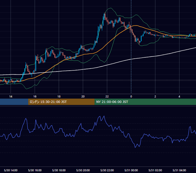
Task: Click hour label 20 on price axis
Action: (x=83, y=97)
